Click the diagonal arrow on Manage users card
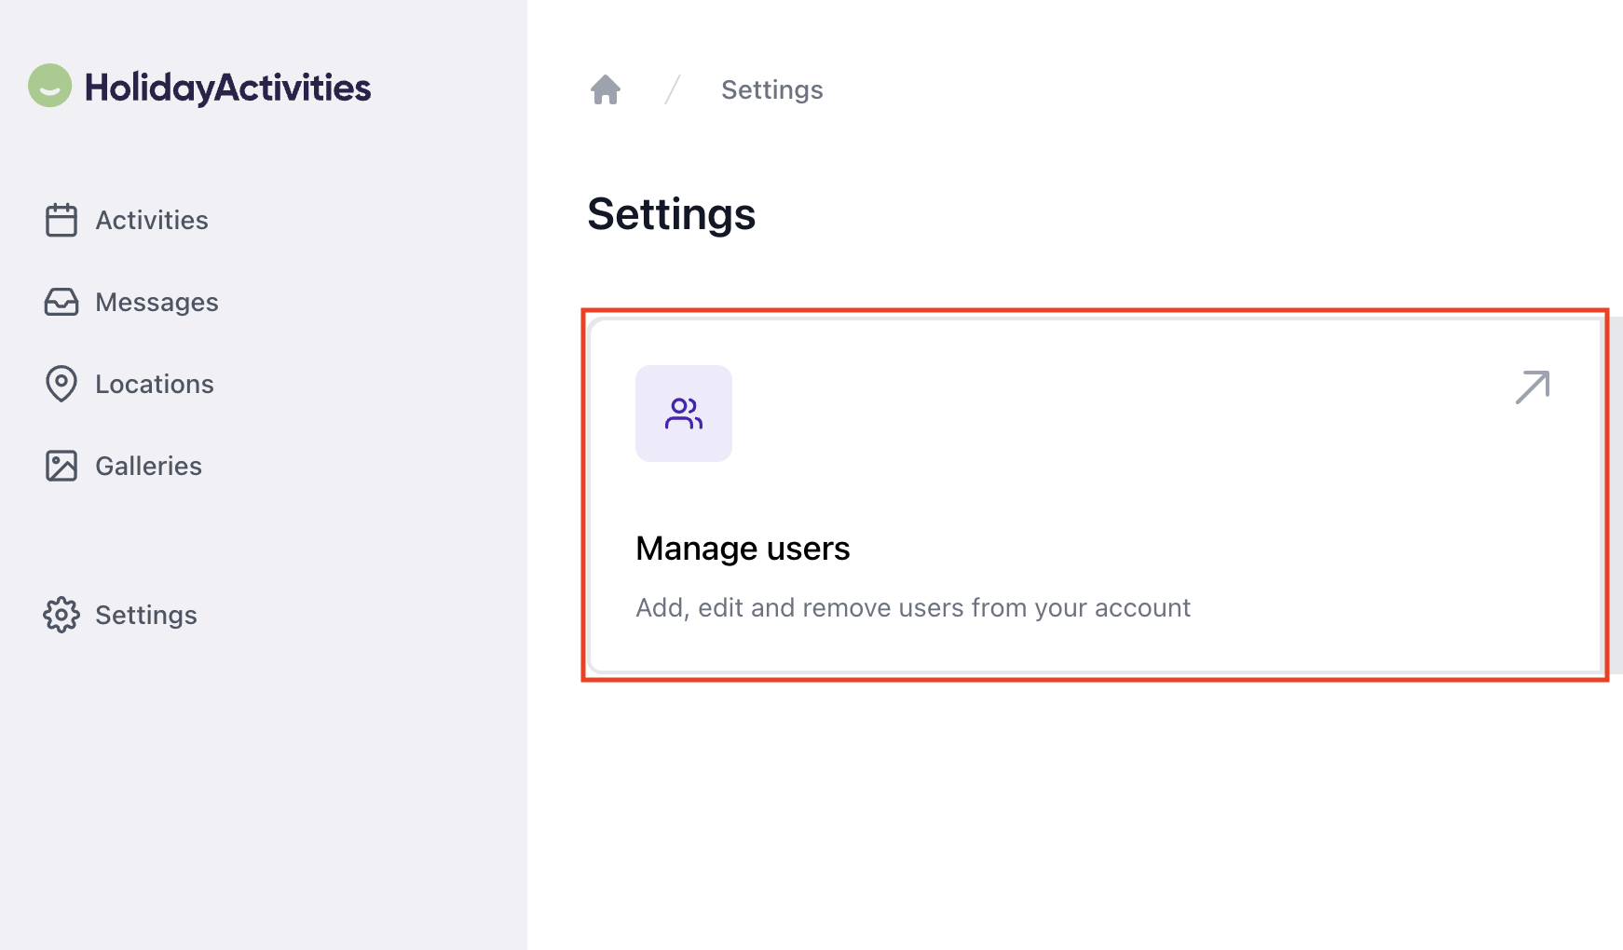The image size is (1623, 950). (1532, 387)
